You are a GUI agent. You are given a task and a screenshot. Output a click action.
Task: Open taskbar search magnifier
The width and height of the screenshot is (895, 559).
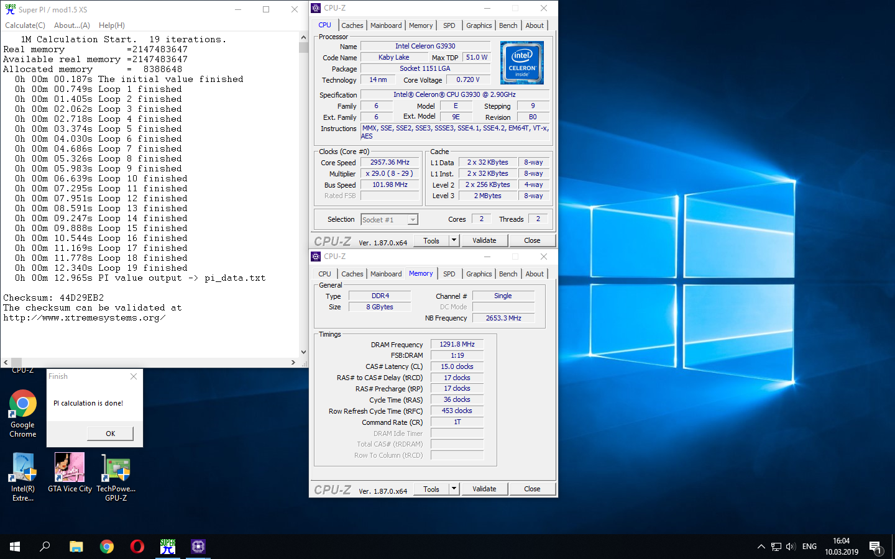[45, 547]
